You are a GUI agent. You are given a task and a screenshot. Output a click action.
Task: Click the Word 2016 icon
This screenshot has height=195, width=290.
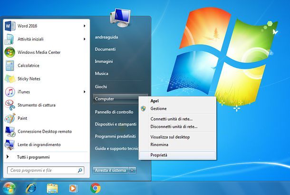pyautogui.click(x=10, y=26)
